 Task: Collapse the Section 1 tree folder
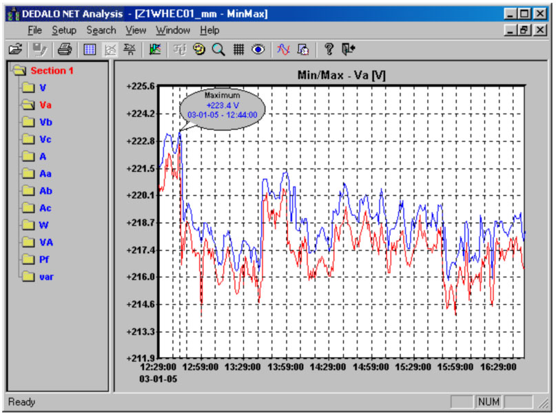click(19, 71)
